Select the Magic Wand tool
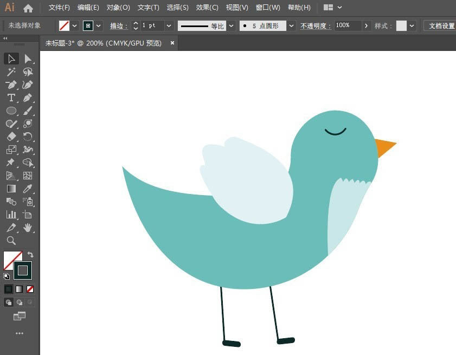 coord(11,72)
